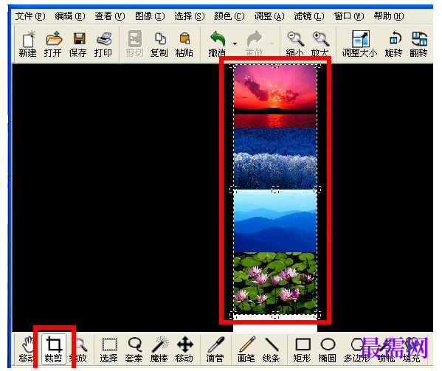Viewport: 442px width, 371px height.
Task: Expand the 撤消 undo history dropdown arrow
Action: tap(235, 44)
